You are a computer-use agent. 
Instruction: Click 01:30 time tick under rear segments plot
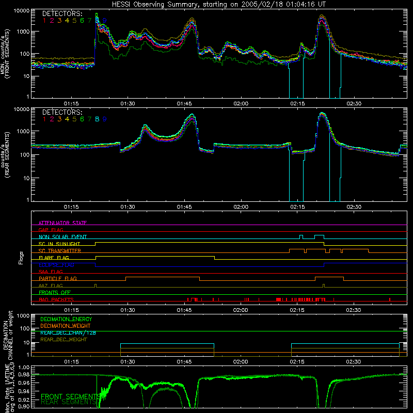click(128, 207)
